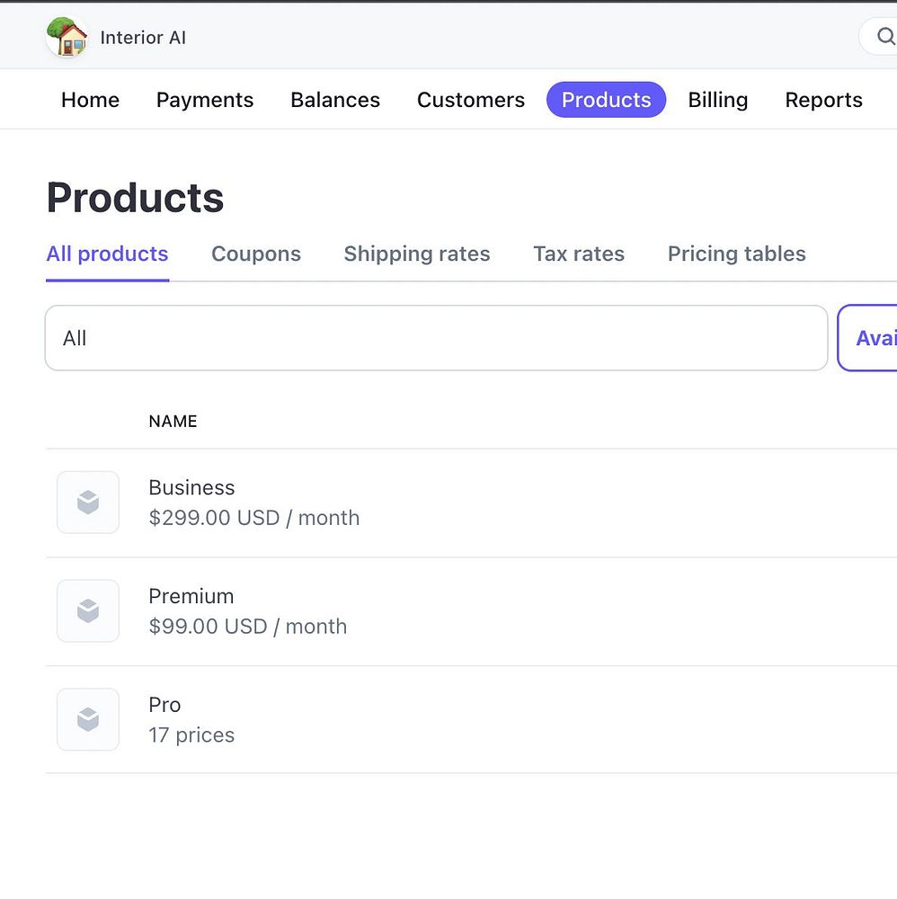Switch to the Shipping rates tab
Viewport: 897px width, 899px height.
(x=417, y=254)
